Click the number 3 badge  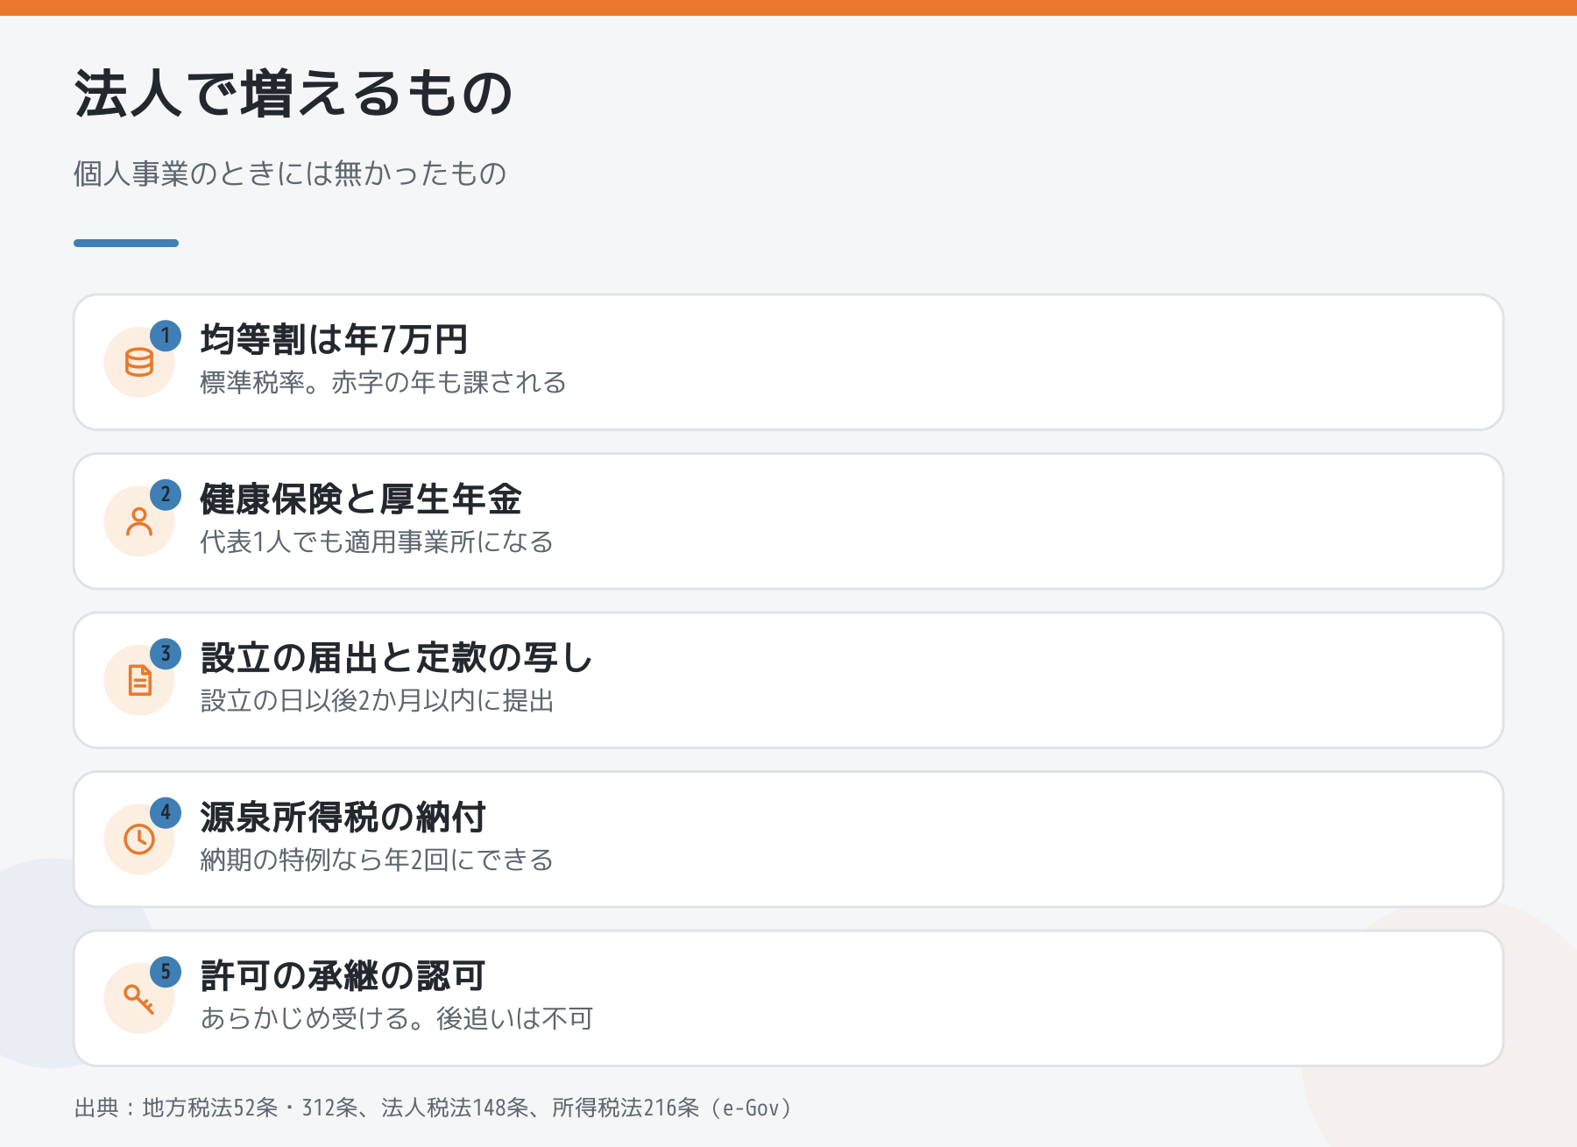pos(166,654)
